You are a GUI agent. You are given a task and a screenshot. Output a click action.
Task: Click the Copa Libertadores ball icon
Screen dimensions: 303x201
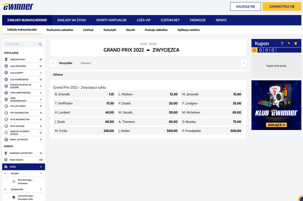click(x=6, y=93)
